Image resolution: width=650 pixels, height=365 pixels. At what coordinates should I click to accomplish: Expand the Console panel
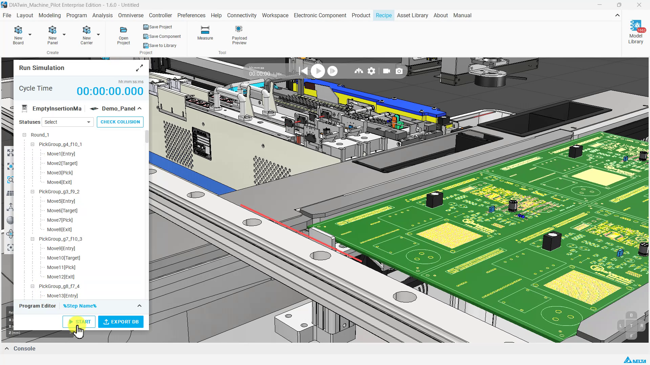[7, 348]
